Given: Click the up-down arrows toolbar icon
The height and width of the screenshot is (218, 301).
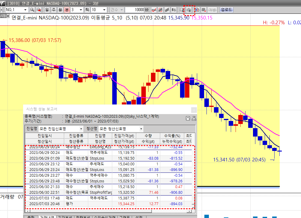Looking at the screenshot, I should coord(173,10).
